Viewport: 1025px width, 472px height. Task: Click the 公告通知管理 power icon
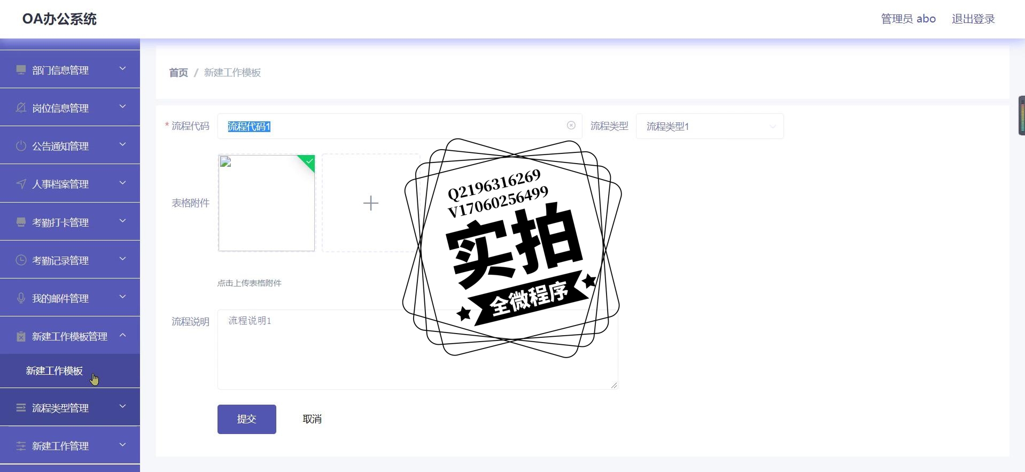21,145
